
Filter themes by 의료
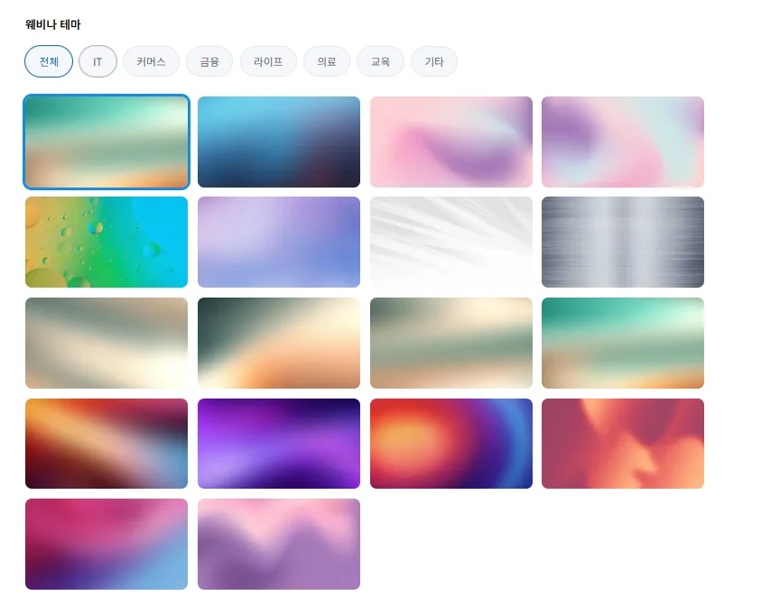click(327, 61)
